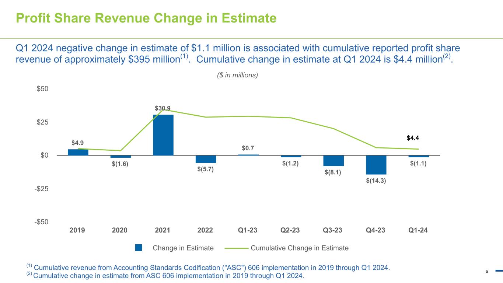Click footnote (2) about cumulative change in estimate
Viewport: 503px width, 283px height.
coord(165,276)
